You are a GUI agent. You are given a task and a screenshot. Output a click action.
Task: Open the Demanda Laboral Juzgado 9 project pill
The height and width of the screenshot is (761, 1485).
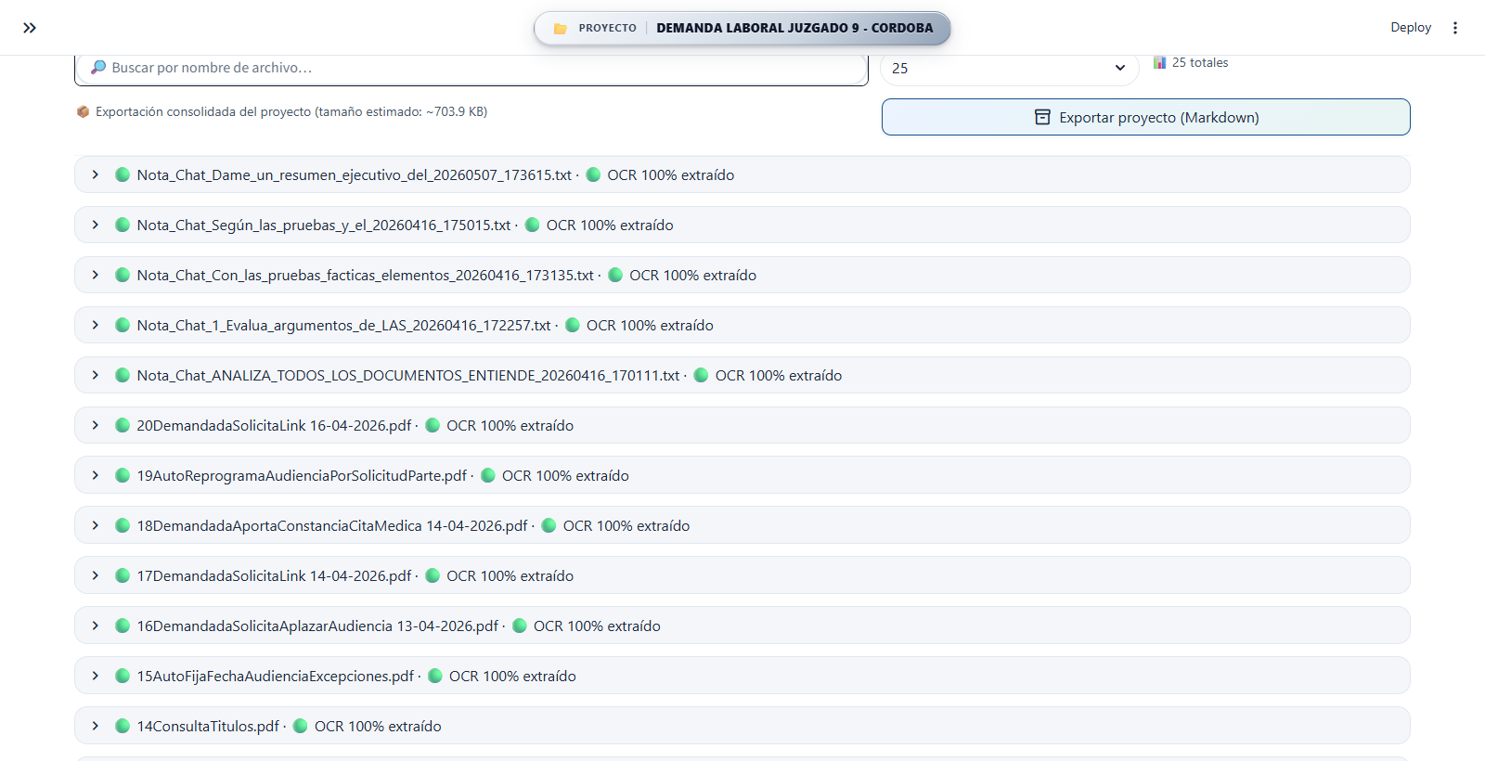742,28
